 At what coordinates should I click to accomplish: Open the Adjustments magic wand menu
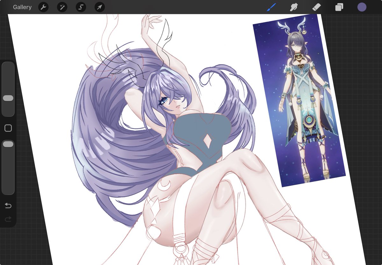62,7
